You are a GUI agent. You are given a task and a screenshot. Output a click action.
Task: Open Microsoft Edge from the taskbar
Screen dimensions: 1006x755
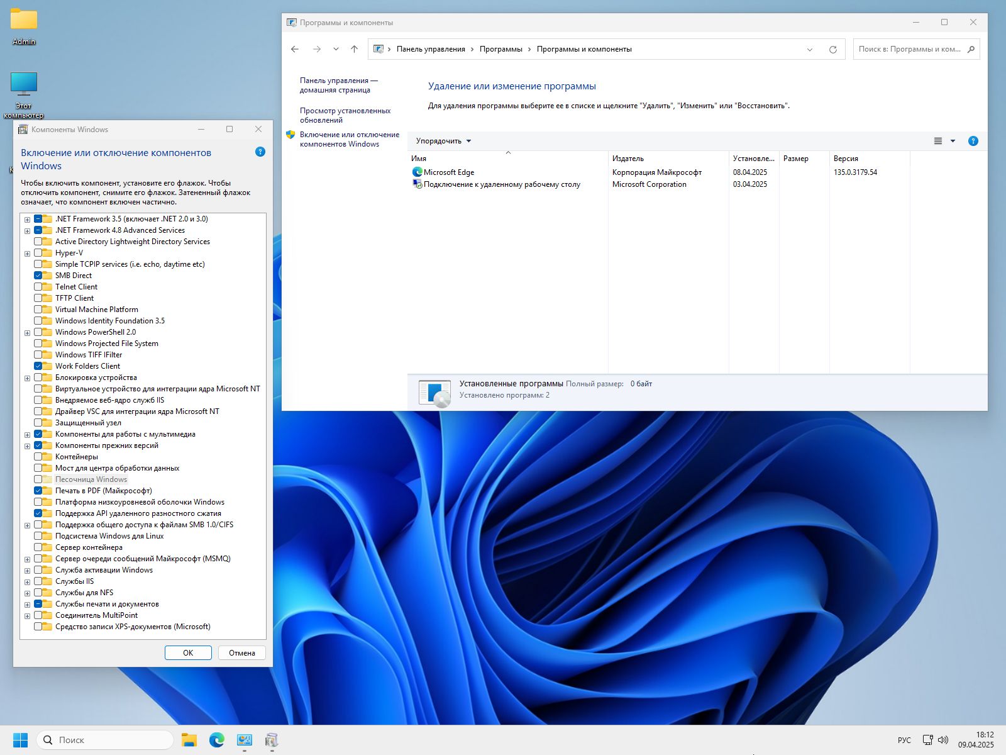point(217,740)
